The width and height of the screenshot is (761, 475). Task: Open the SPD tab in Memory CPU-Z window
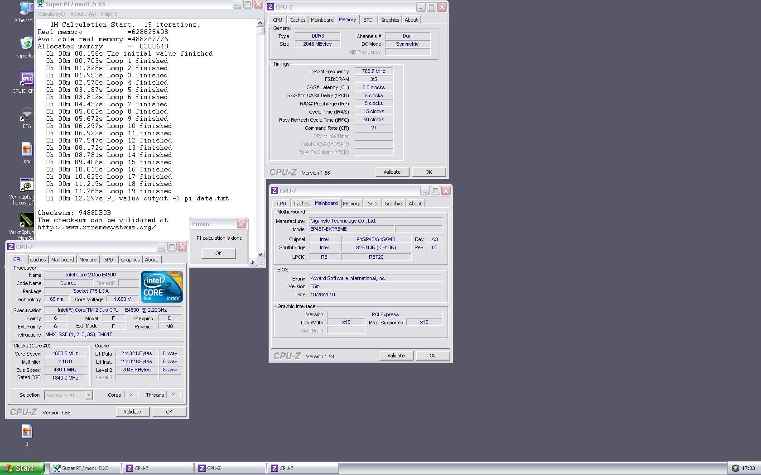point(368,20)
